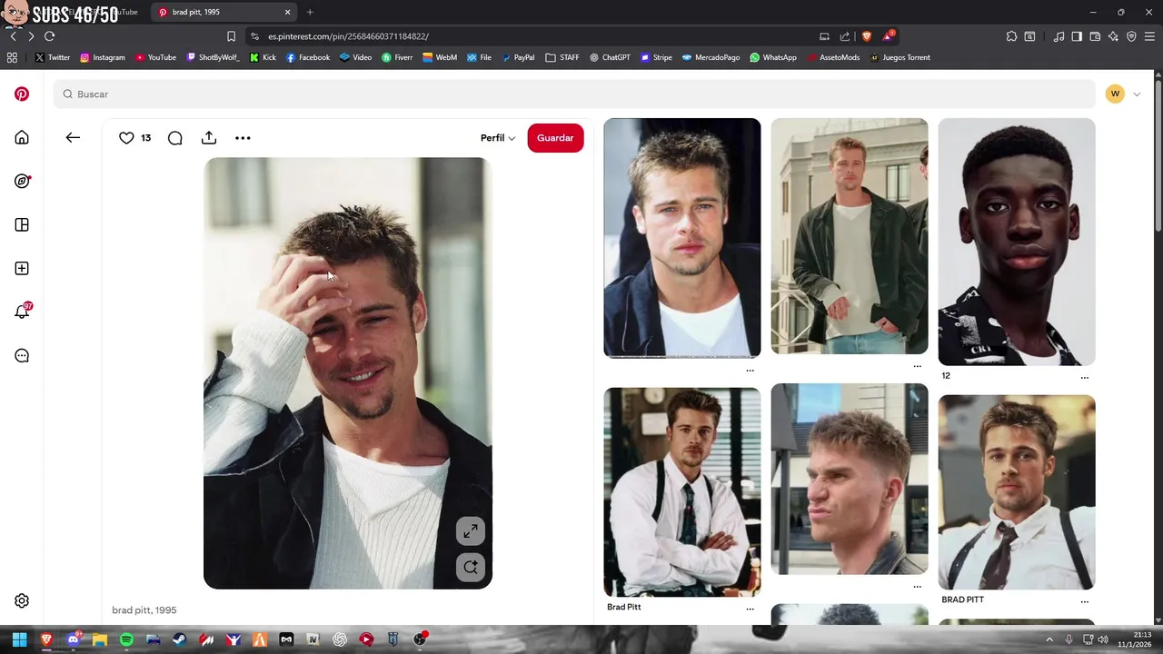Go back with the pin's left arrow

[x=73, y=137]
